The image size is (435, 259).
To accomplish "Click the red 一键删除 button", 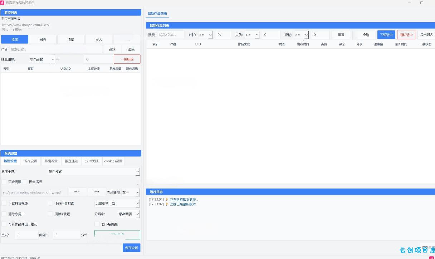I will point(127,59).
